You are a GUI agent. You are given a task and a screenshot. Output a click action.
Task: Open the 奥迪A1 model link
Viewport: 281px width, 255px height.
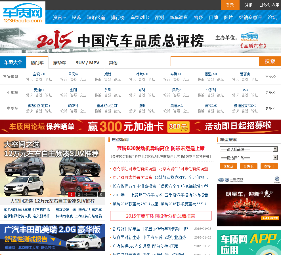point(39,90)
